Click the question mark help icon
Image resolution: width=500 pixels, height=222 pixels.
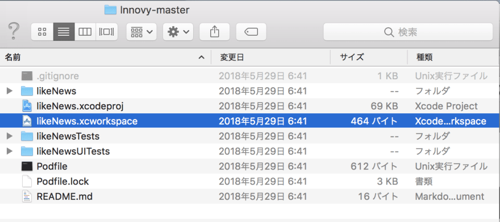click(14, 31)
